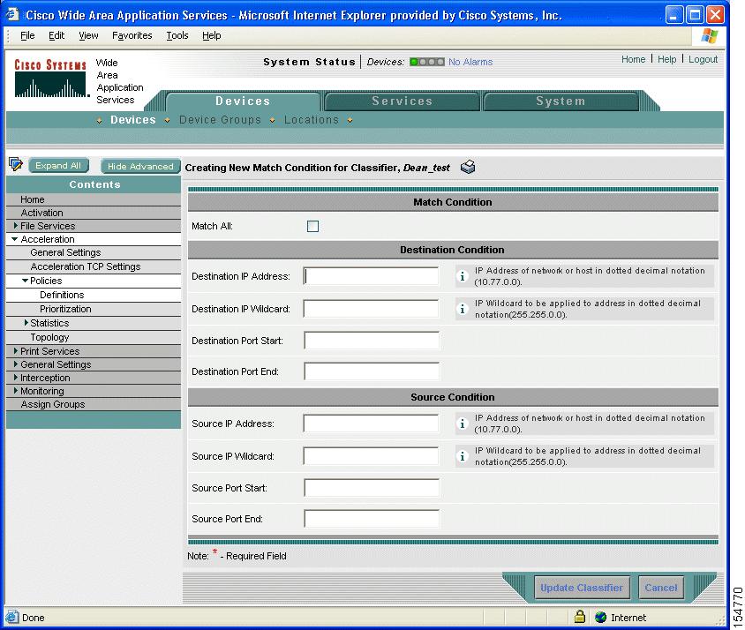Click the Cancel button
Screen dimensions: 745x630
point(661,588)
